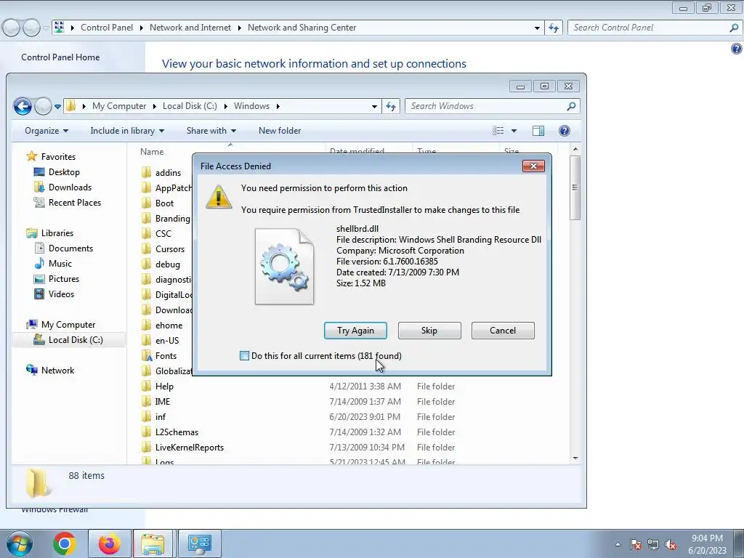Check 'Do this for all current items' box
The width and height of the screenshot is (744, 558).
coord(244,356)
